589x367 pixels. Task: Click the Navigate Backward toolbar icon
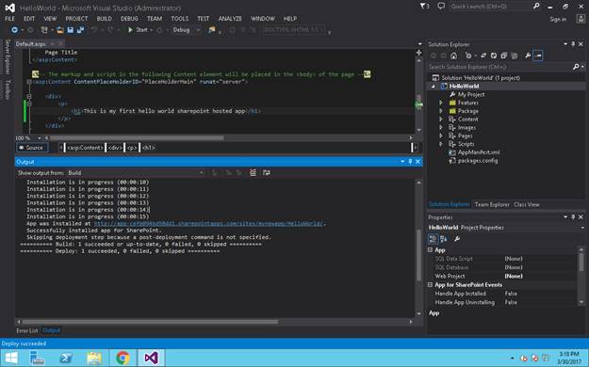tap(14, 30)
